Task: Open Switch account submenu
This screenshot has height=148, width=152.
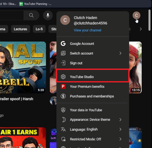Action: tap(93, 53)
